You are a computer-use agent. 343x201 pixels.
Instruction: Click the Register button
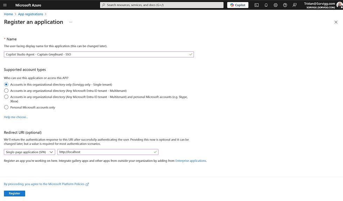tap(14, 193)
